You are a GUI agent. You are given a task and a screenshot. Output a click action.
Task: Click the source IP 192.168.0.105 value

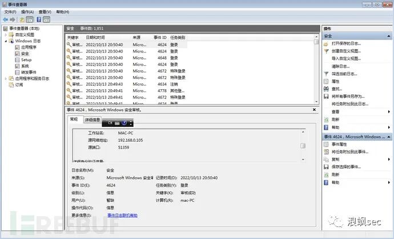(130, 140)
